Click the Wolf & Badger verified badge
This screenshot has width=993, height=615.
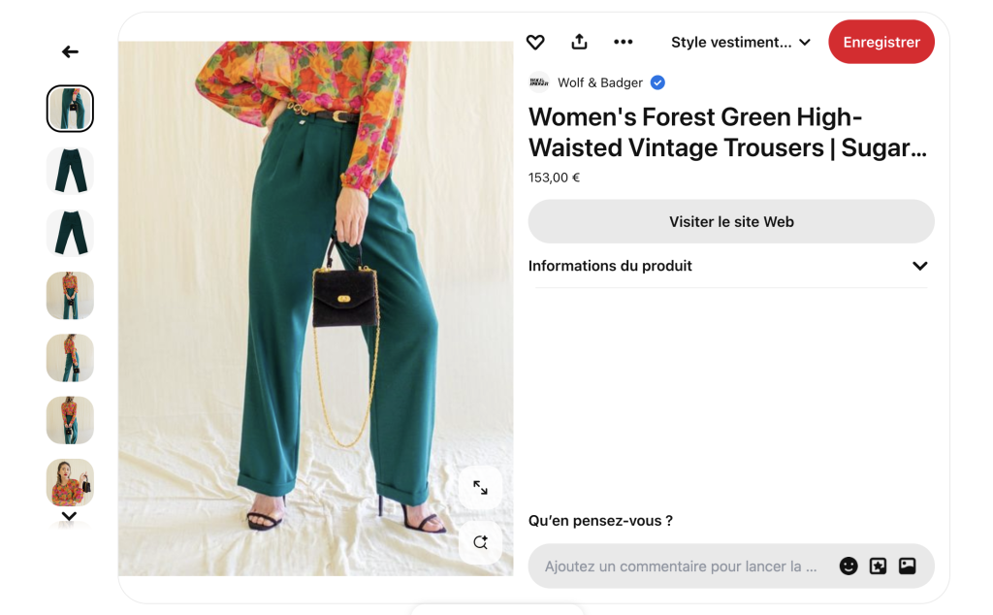click(x=657, y=82)
